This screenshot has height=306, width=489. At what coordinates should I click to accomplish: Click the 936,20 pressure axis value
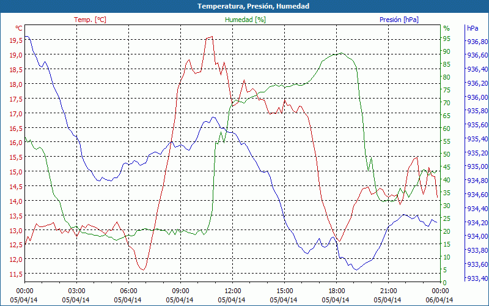pyautogui.click(x=477, y=83)
